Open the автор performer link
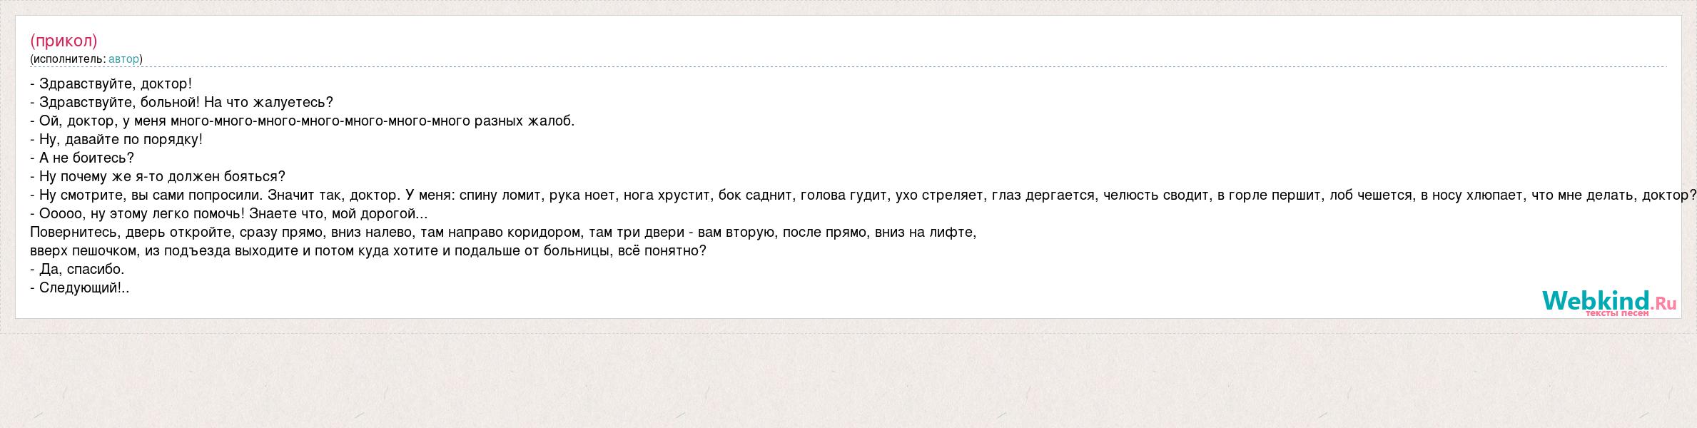Screen dimensions: 1697x428 (x=123, y=58)
